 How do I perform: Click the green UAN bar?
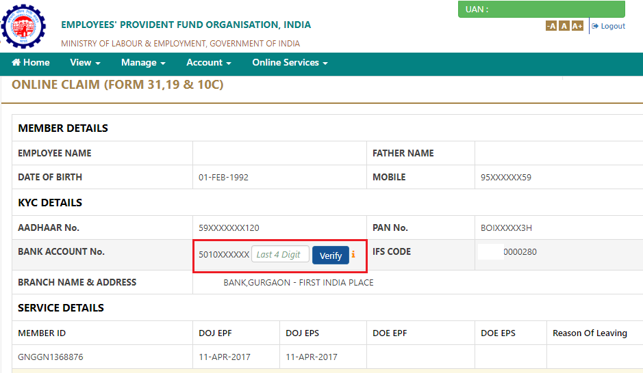point(541,10)
